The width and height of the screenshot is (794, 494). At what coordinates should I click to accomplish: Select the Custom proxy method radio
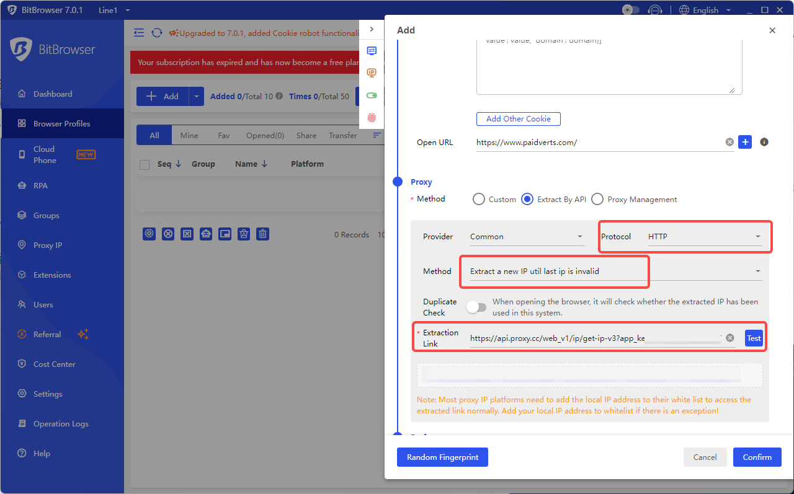[x=479, y=199]
